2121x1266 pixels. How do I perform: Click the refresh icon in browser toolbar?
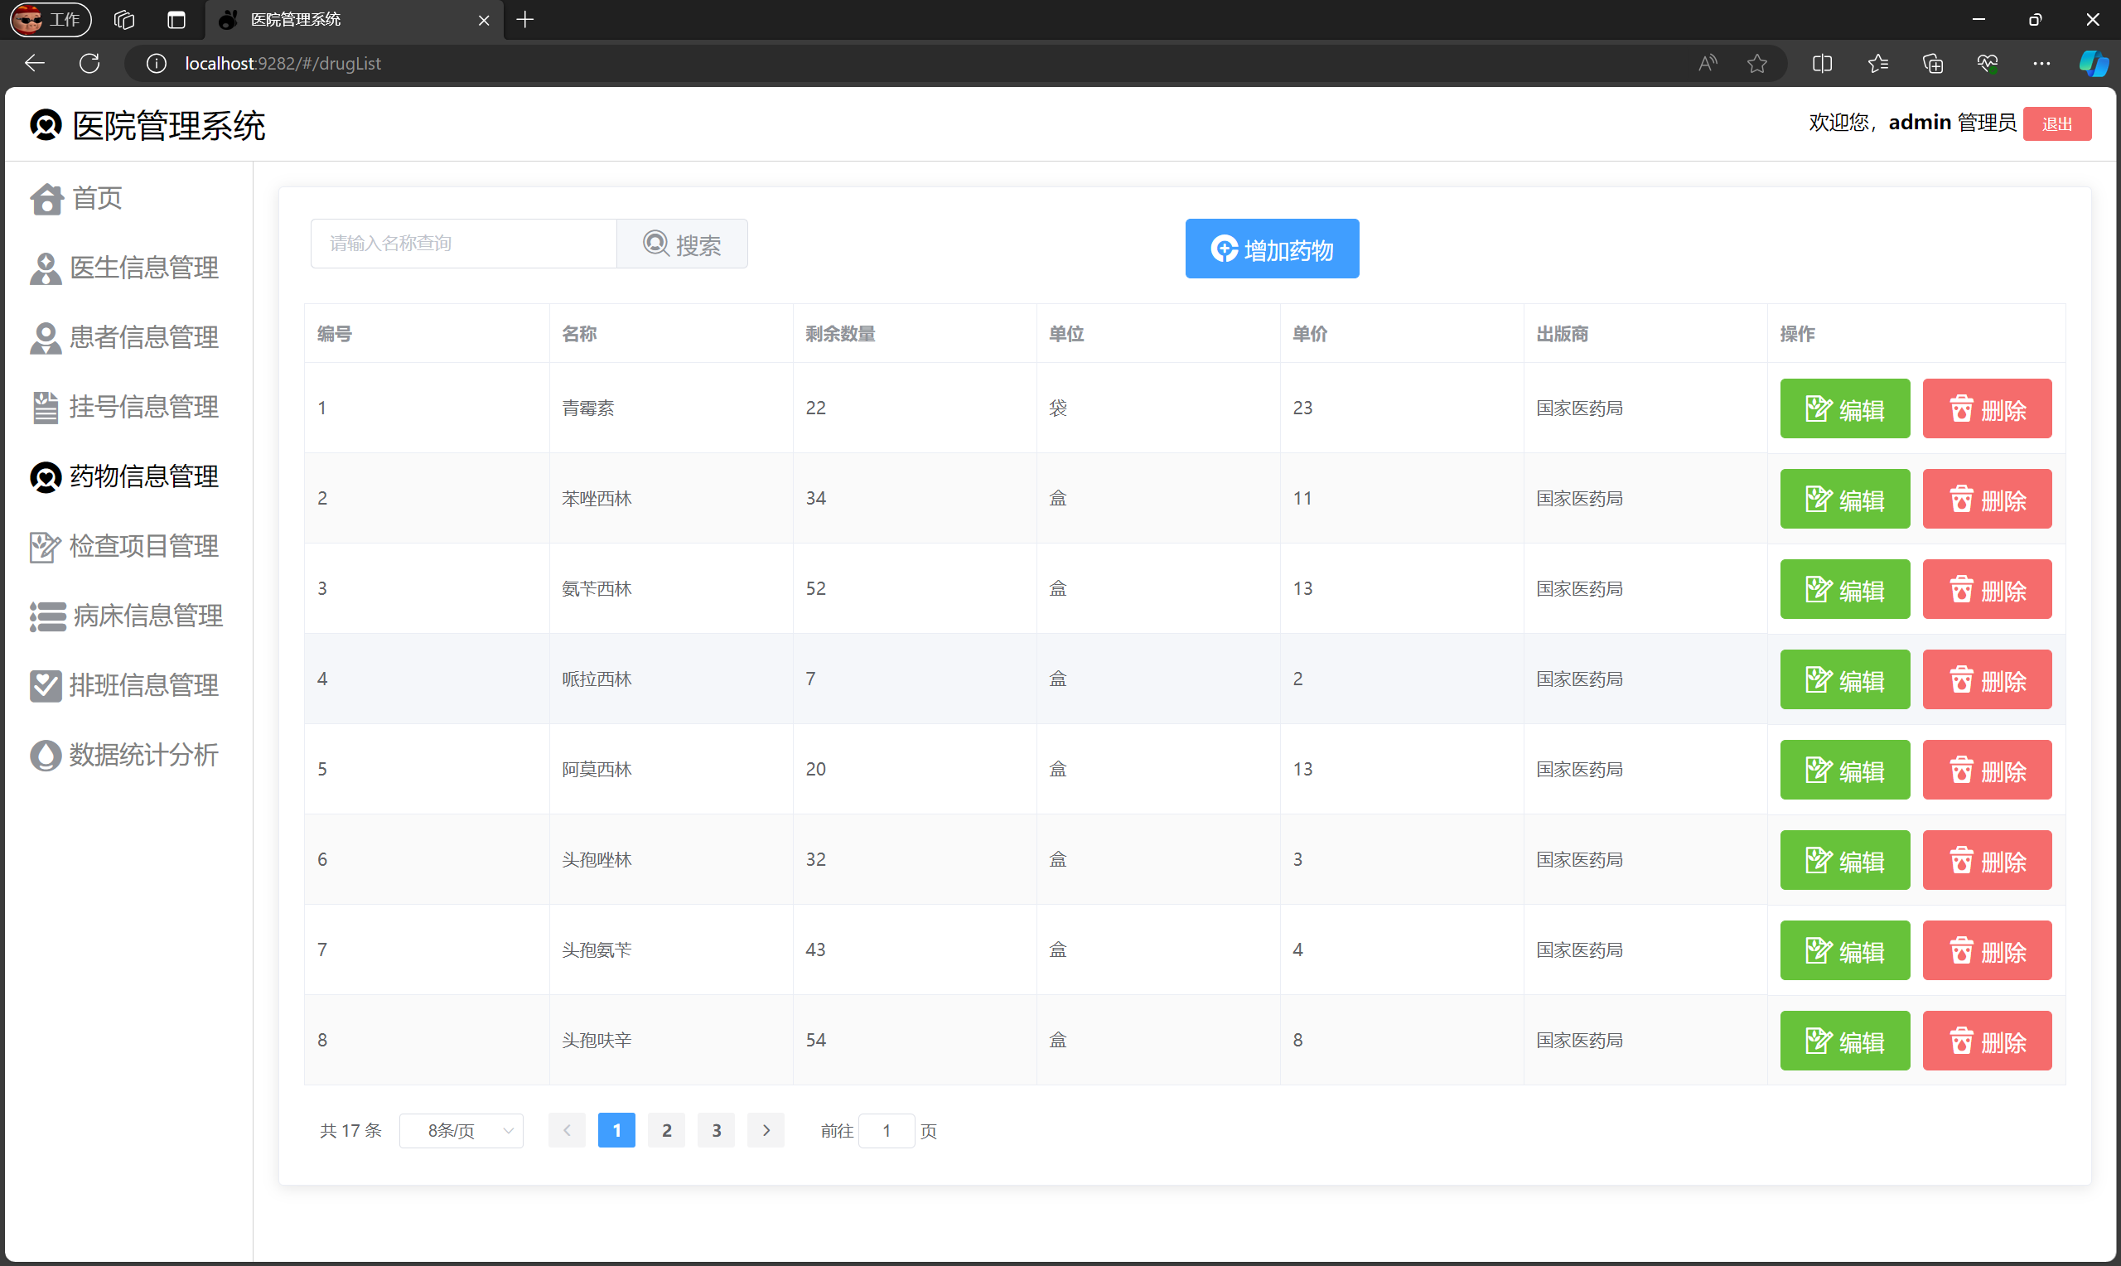(89, 63)
